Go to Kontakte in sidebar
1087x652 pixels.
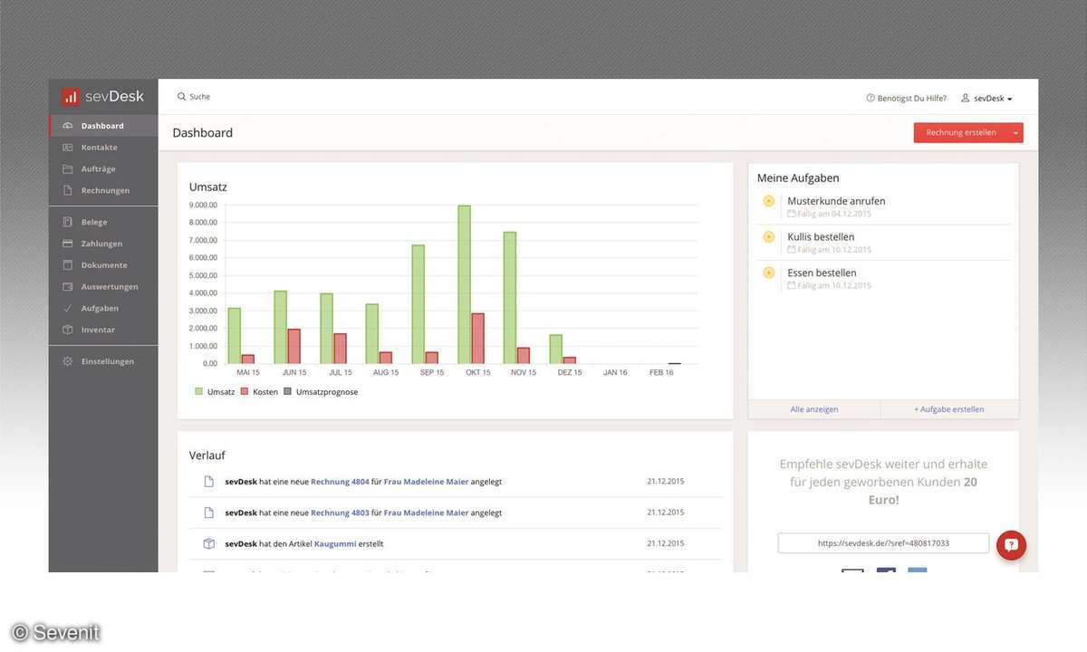pyautogui.click(x=103, y=148)
